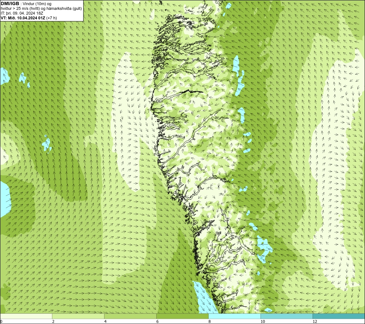Select the 2–4 m/s pale green legend swatch
The height and width of the screenshot is (324, 365).
tap(78, 316)
